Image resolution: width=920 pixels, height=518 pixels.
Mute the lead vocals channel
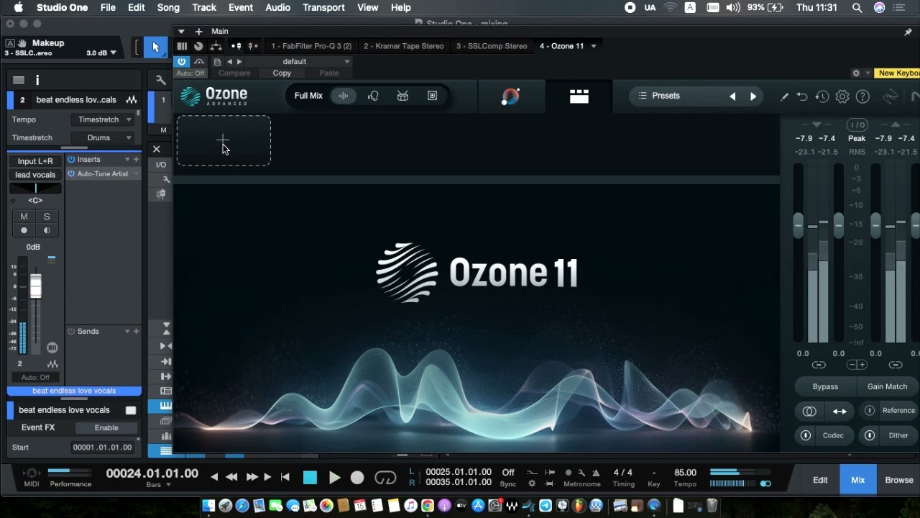pyautogui.click(x=24, y=217)
